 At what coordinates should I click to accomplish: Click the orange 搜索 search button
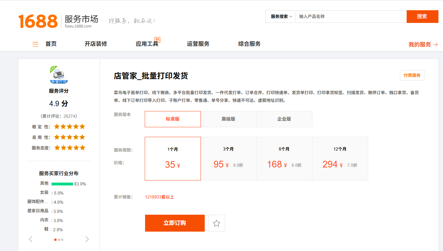(422, 17)
